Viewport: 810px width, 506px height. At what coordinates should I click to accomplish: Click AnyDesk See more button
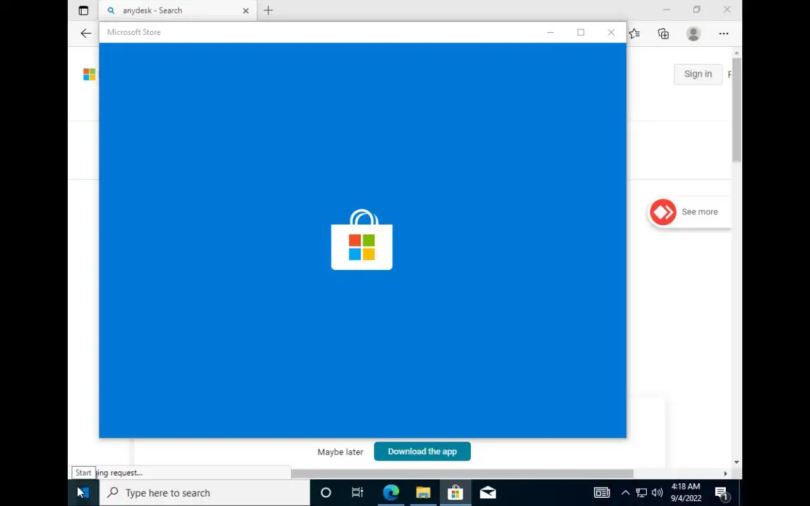point(690,212)
